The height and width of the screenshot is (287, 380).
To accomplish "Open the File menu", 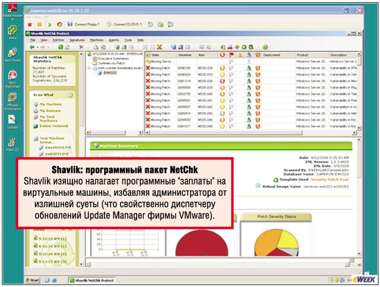I will 33,40.
